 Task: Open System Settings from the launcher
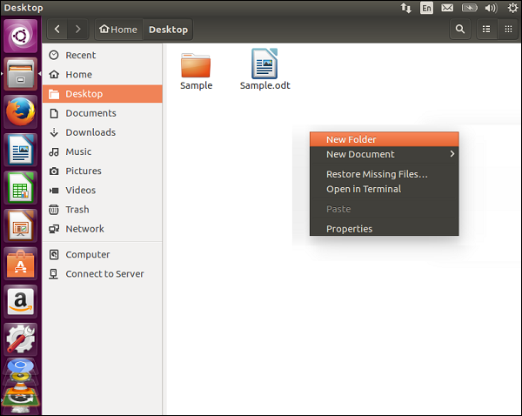(x=21, y=339)
